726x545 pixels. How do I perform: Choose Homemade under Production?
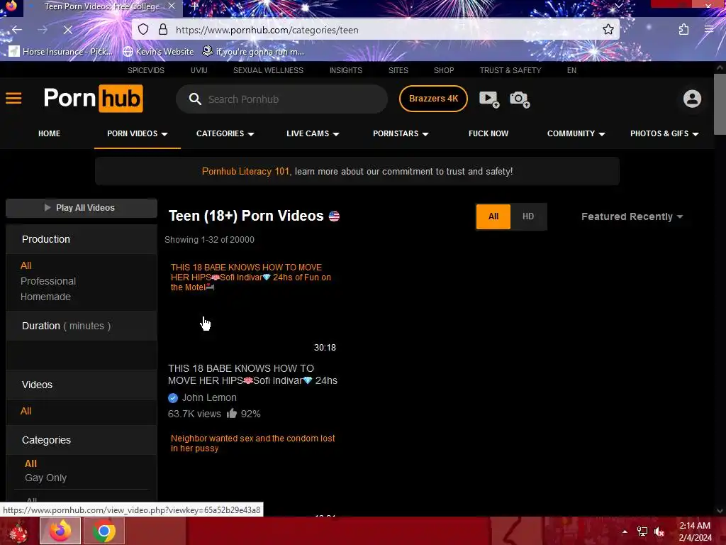point(45,297)
